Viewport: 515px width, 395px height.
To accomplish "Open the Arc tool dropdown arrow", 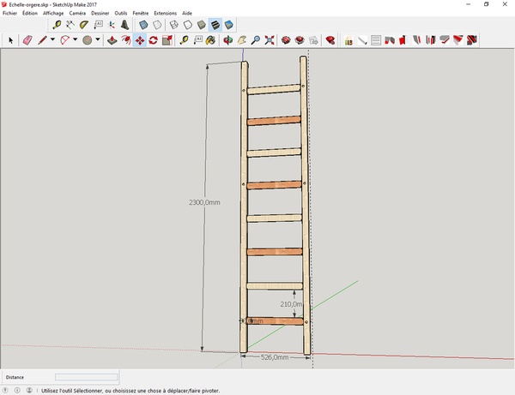I will click(75, 39).
